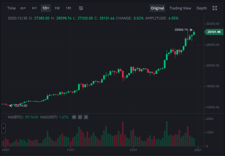Open the 1D interval dropdown
The width and height of the screenshot is (225, 156).
tap(46, 8)
